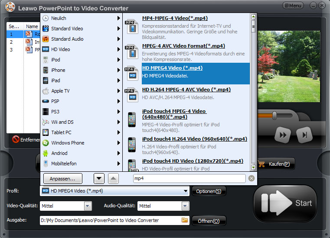Click the PowerPoint file icon in row 2

tap(29, 42)
